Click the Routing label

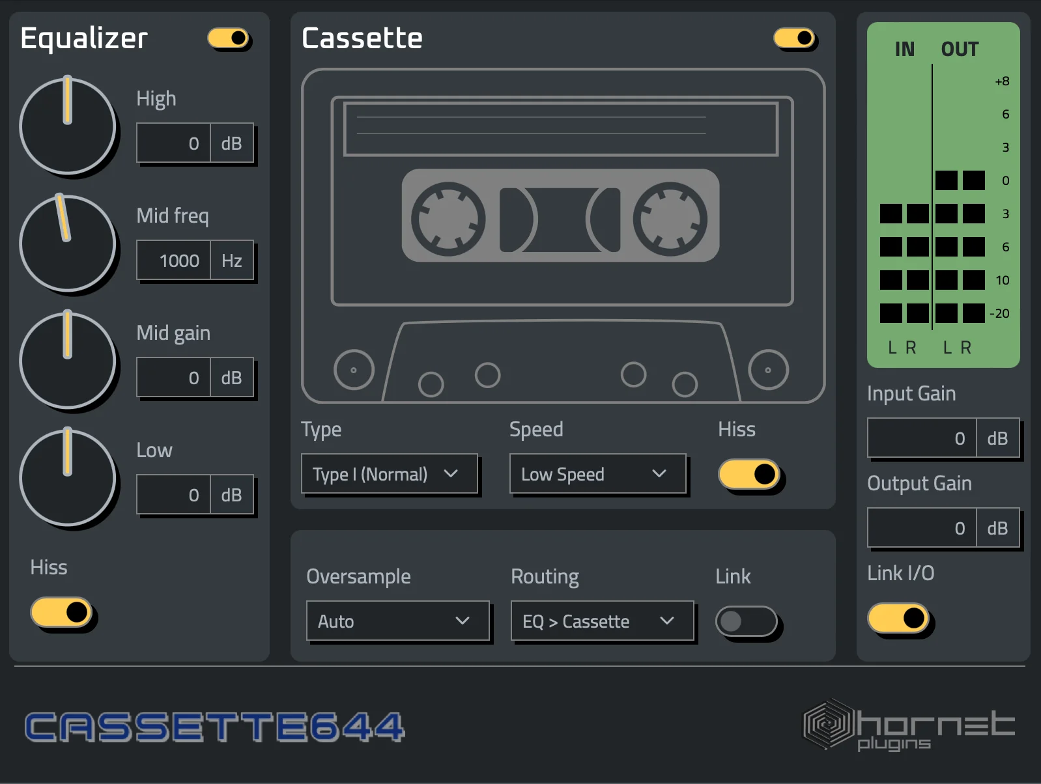(x=545, y=577)
